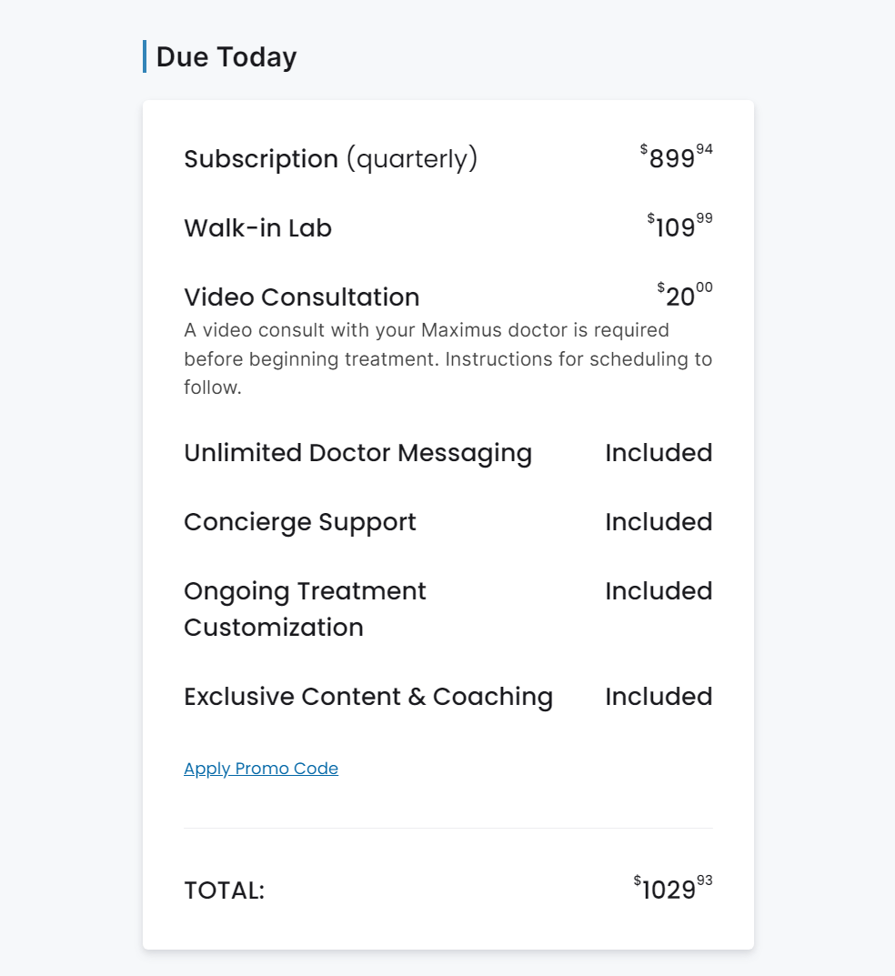Image resolution: width=895 pixels, height=976 pixels.
Task: Select the Ongoing Treatment Customization label
Action: click(305, 609)
